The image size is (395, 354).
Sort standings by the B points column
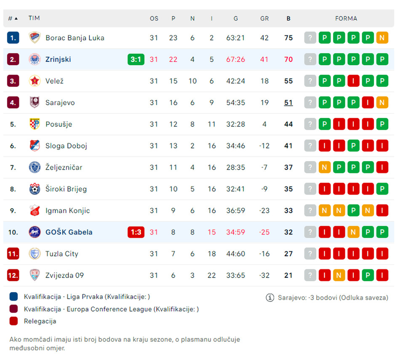pos(288,19)
